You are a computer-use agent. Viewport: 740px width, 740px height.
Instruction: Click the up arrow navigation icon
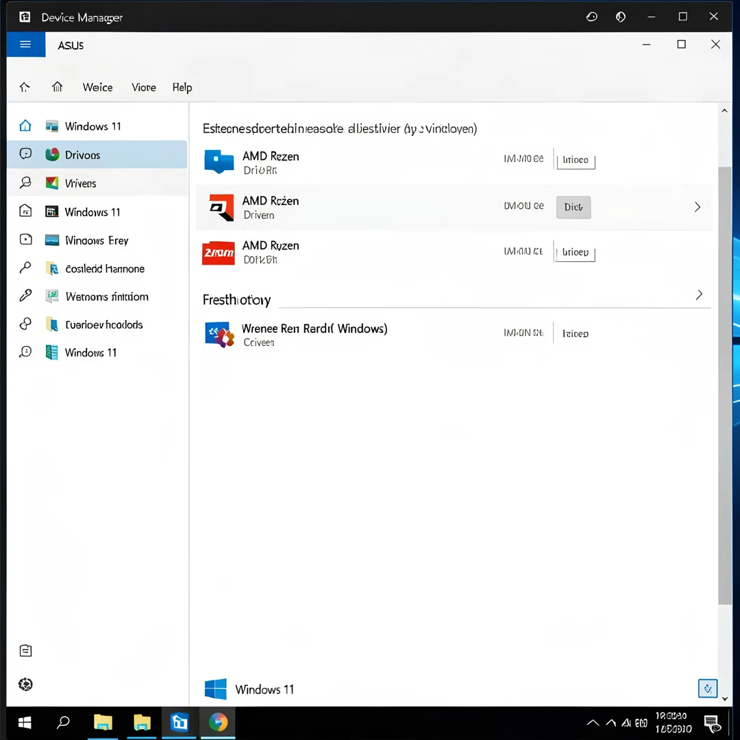(x=25, y=87)
